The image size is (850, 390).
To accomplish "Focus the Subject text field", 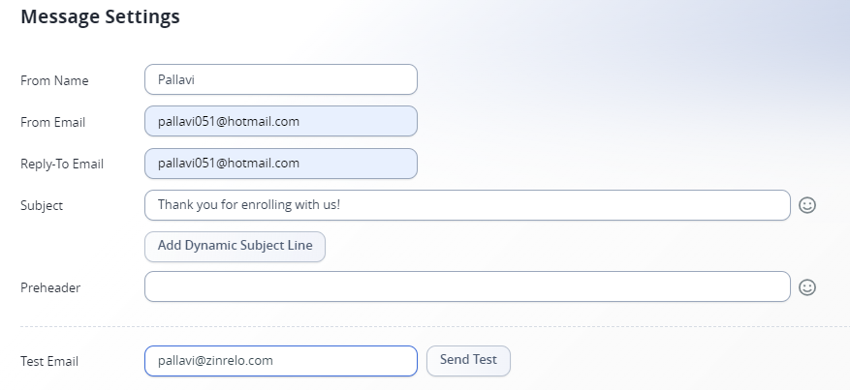I will [467, 205].
